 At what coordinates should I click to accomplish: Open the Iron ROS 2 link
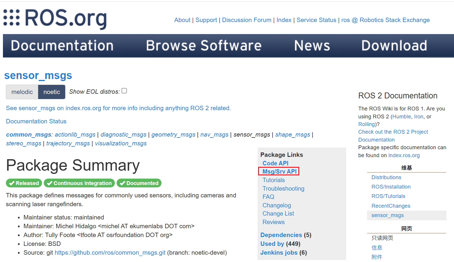[419, 117]
